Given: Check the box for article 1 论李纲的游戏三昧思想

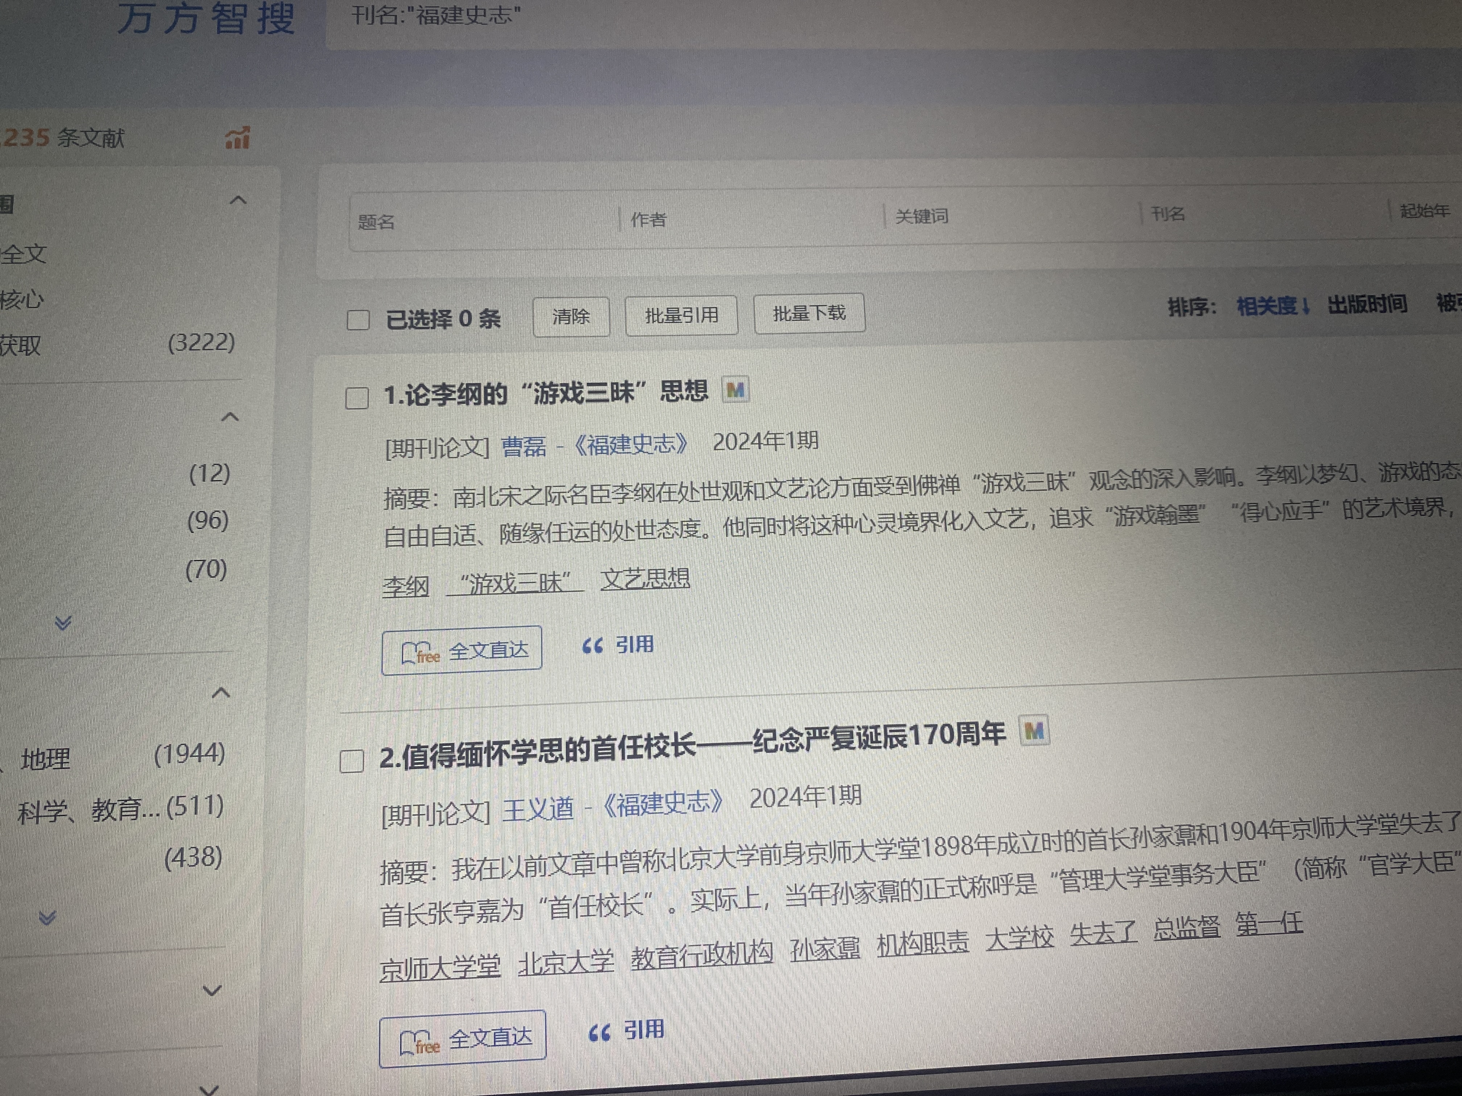Looking at the screenshot, I should [x=357, y=398].
